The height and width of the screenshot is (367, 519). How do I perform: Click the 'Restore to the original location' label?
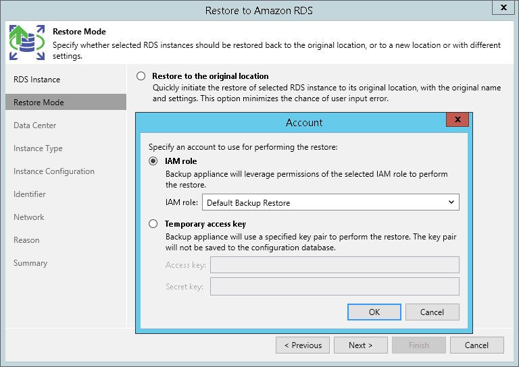click(x=210, y=76)
